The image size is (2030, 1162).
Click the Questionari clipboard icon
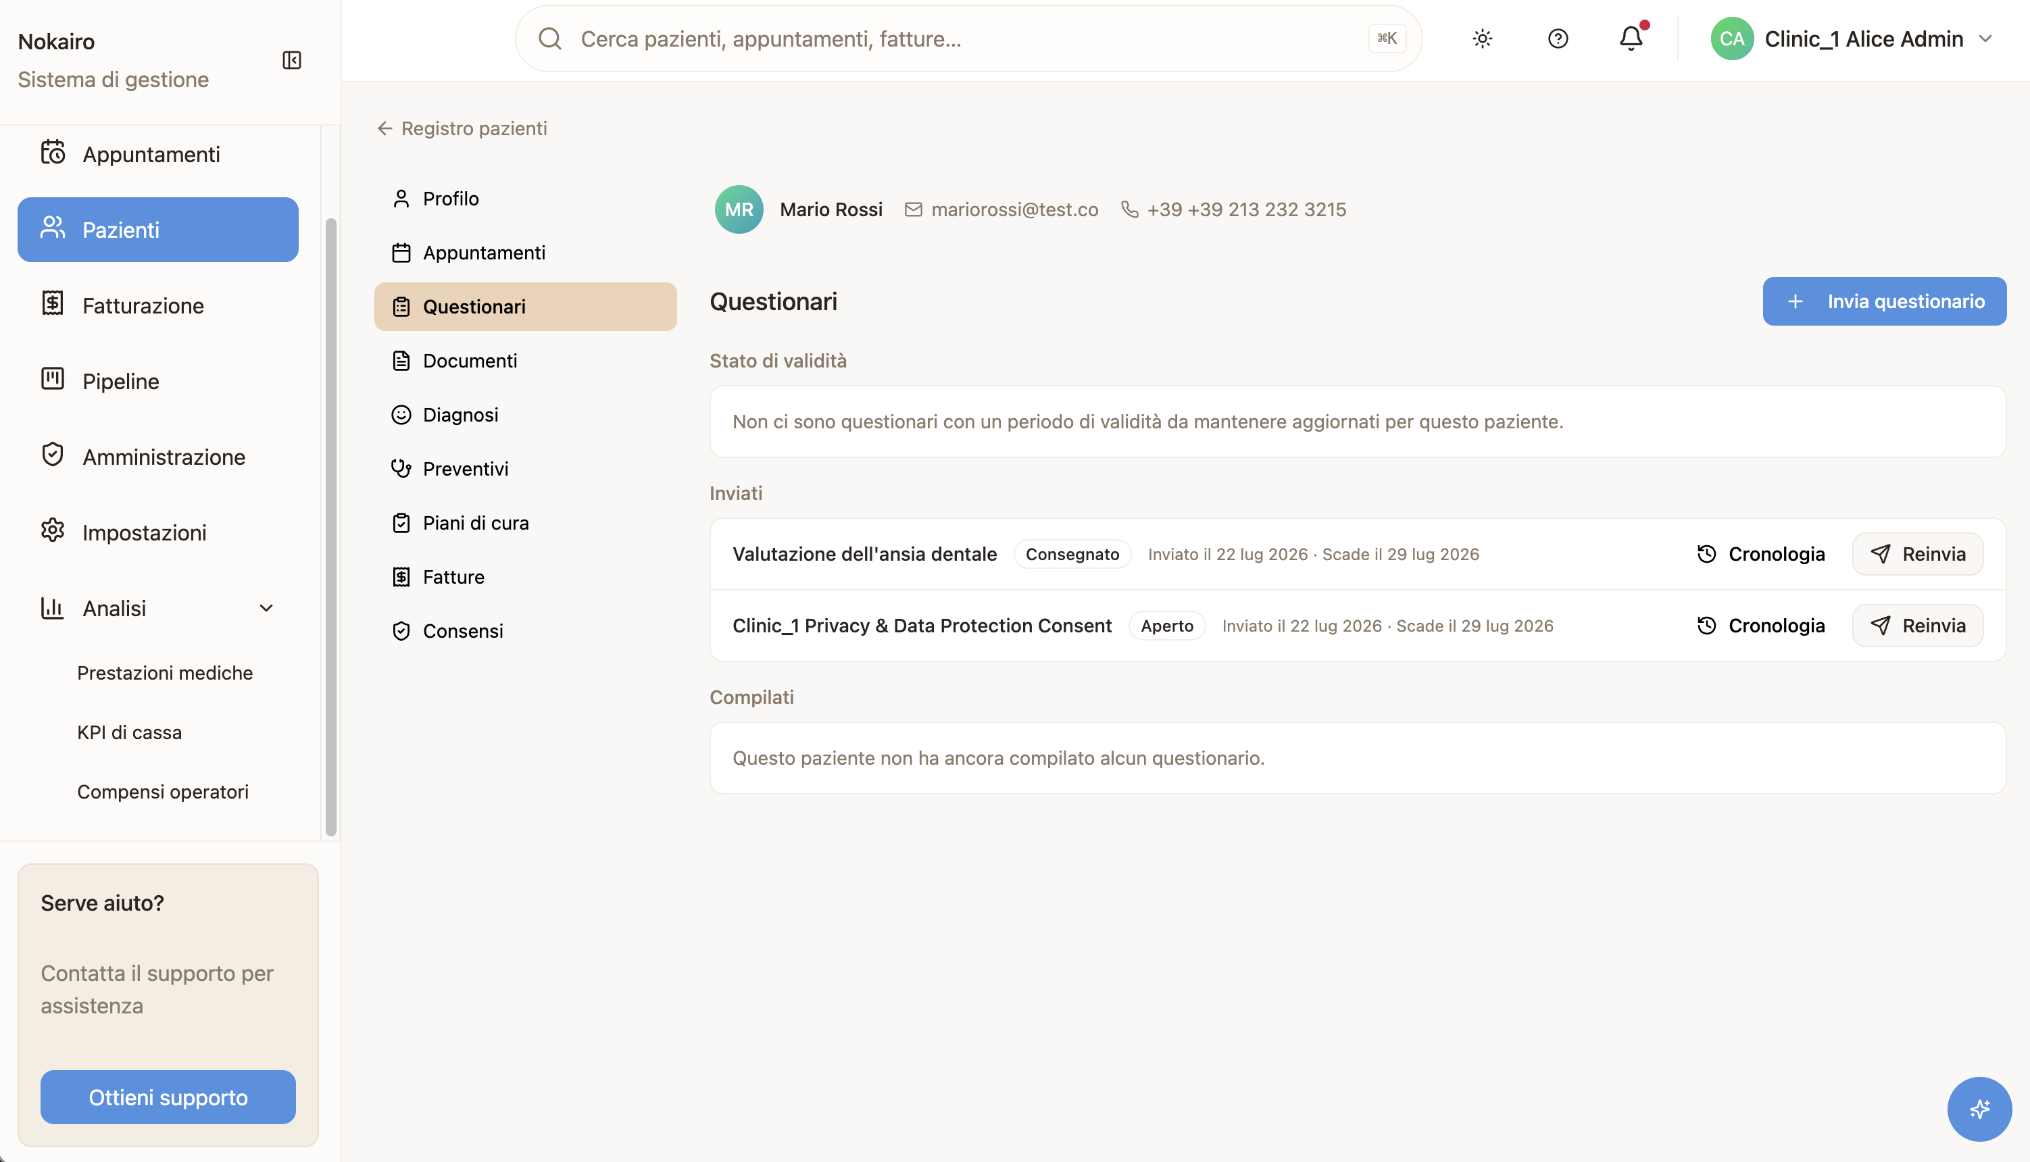pyautogui.click(x=401, y=307)
